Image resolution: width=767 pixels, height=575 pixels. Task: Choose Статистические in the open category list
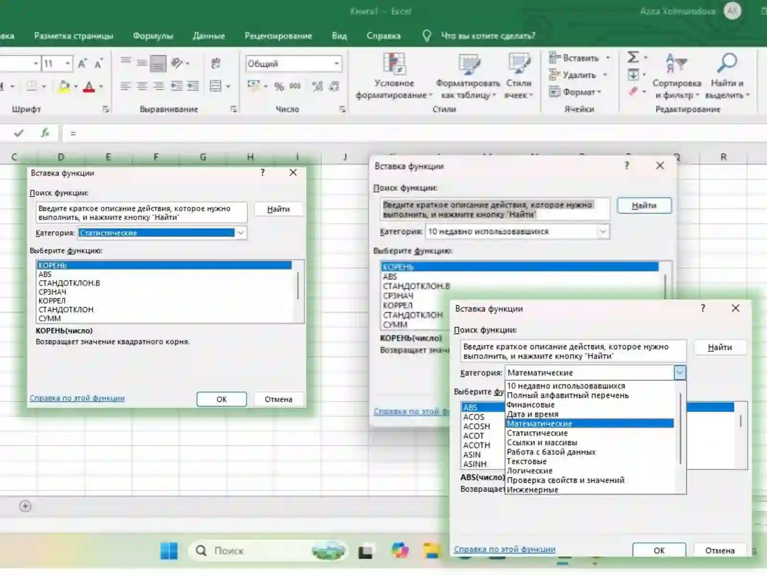tap(590, 433)
